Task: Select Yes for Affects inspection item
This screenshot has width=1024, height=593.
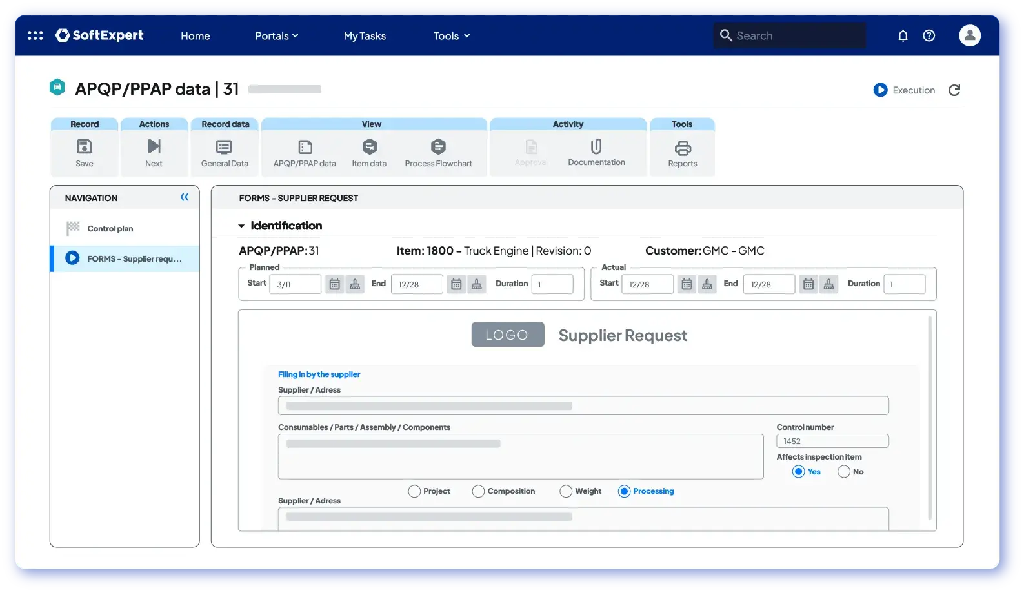Action: [x=798, y=472]
